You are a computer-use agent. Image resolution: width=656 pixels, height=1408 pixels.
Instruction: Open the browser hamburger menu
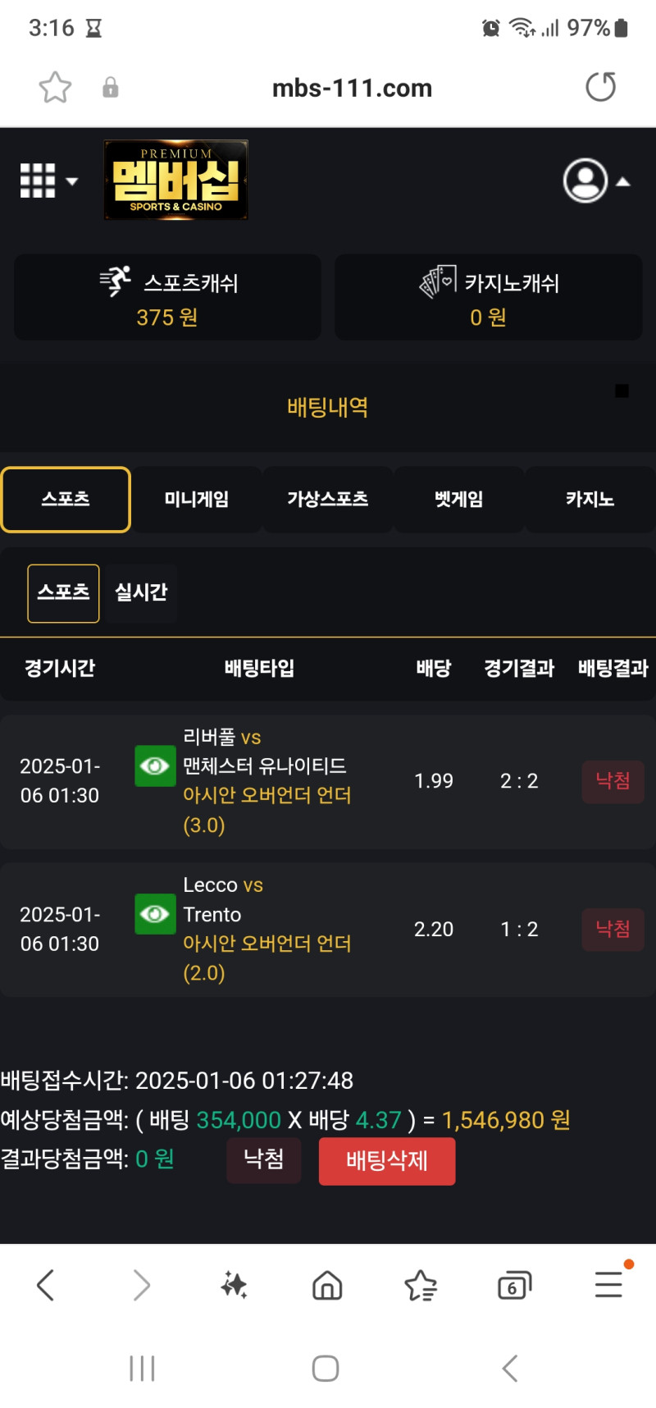609,1284
